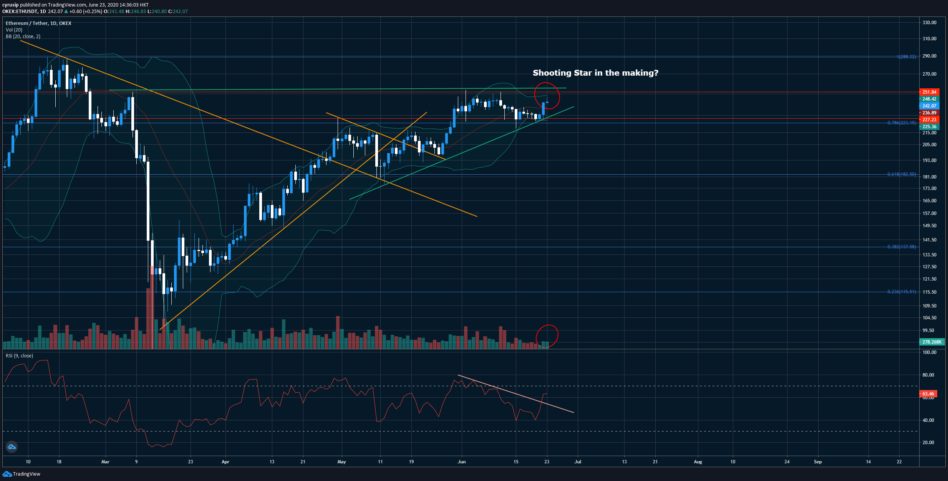Click the blue 242.07 current price label
Viewport: 948px width, 481px height.
(929, 106)
